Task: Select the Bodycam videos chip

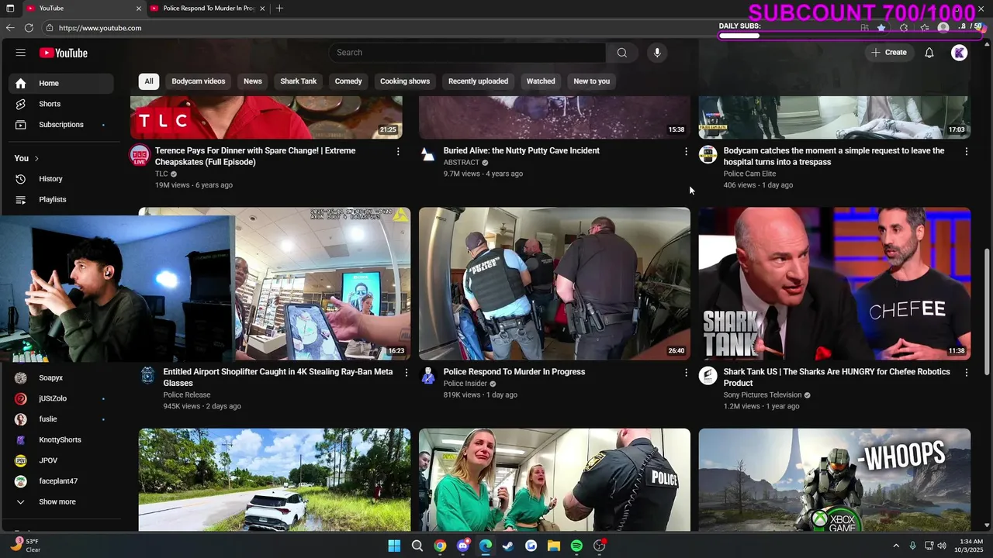Action: [x=199, y=81]
